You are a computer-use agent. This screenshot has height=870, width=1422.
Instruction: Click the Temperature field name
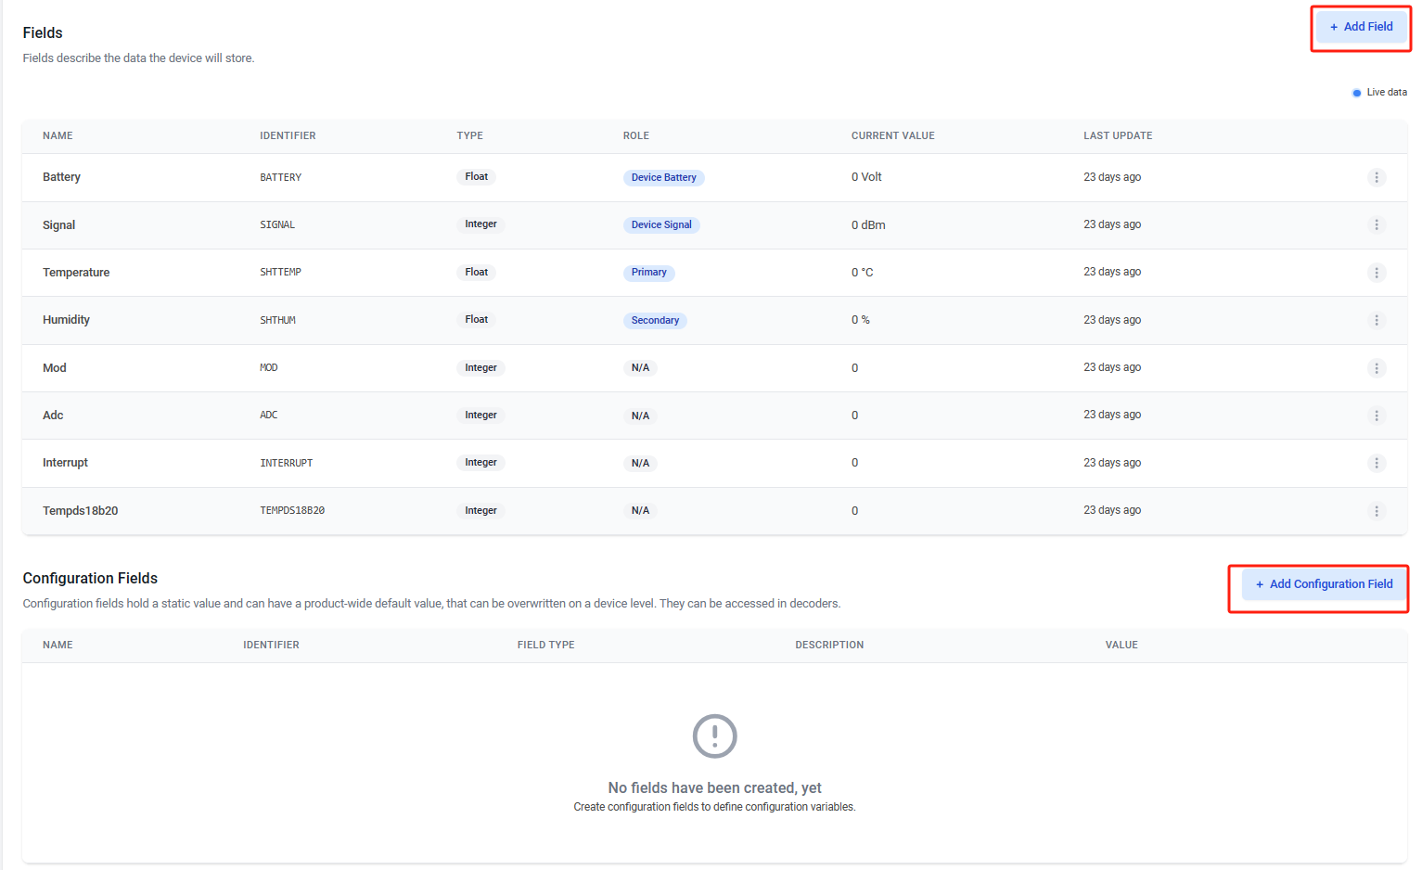(x=76, y=273)
